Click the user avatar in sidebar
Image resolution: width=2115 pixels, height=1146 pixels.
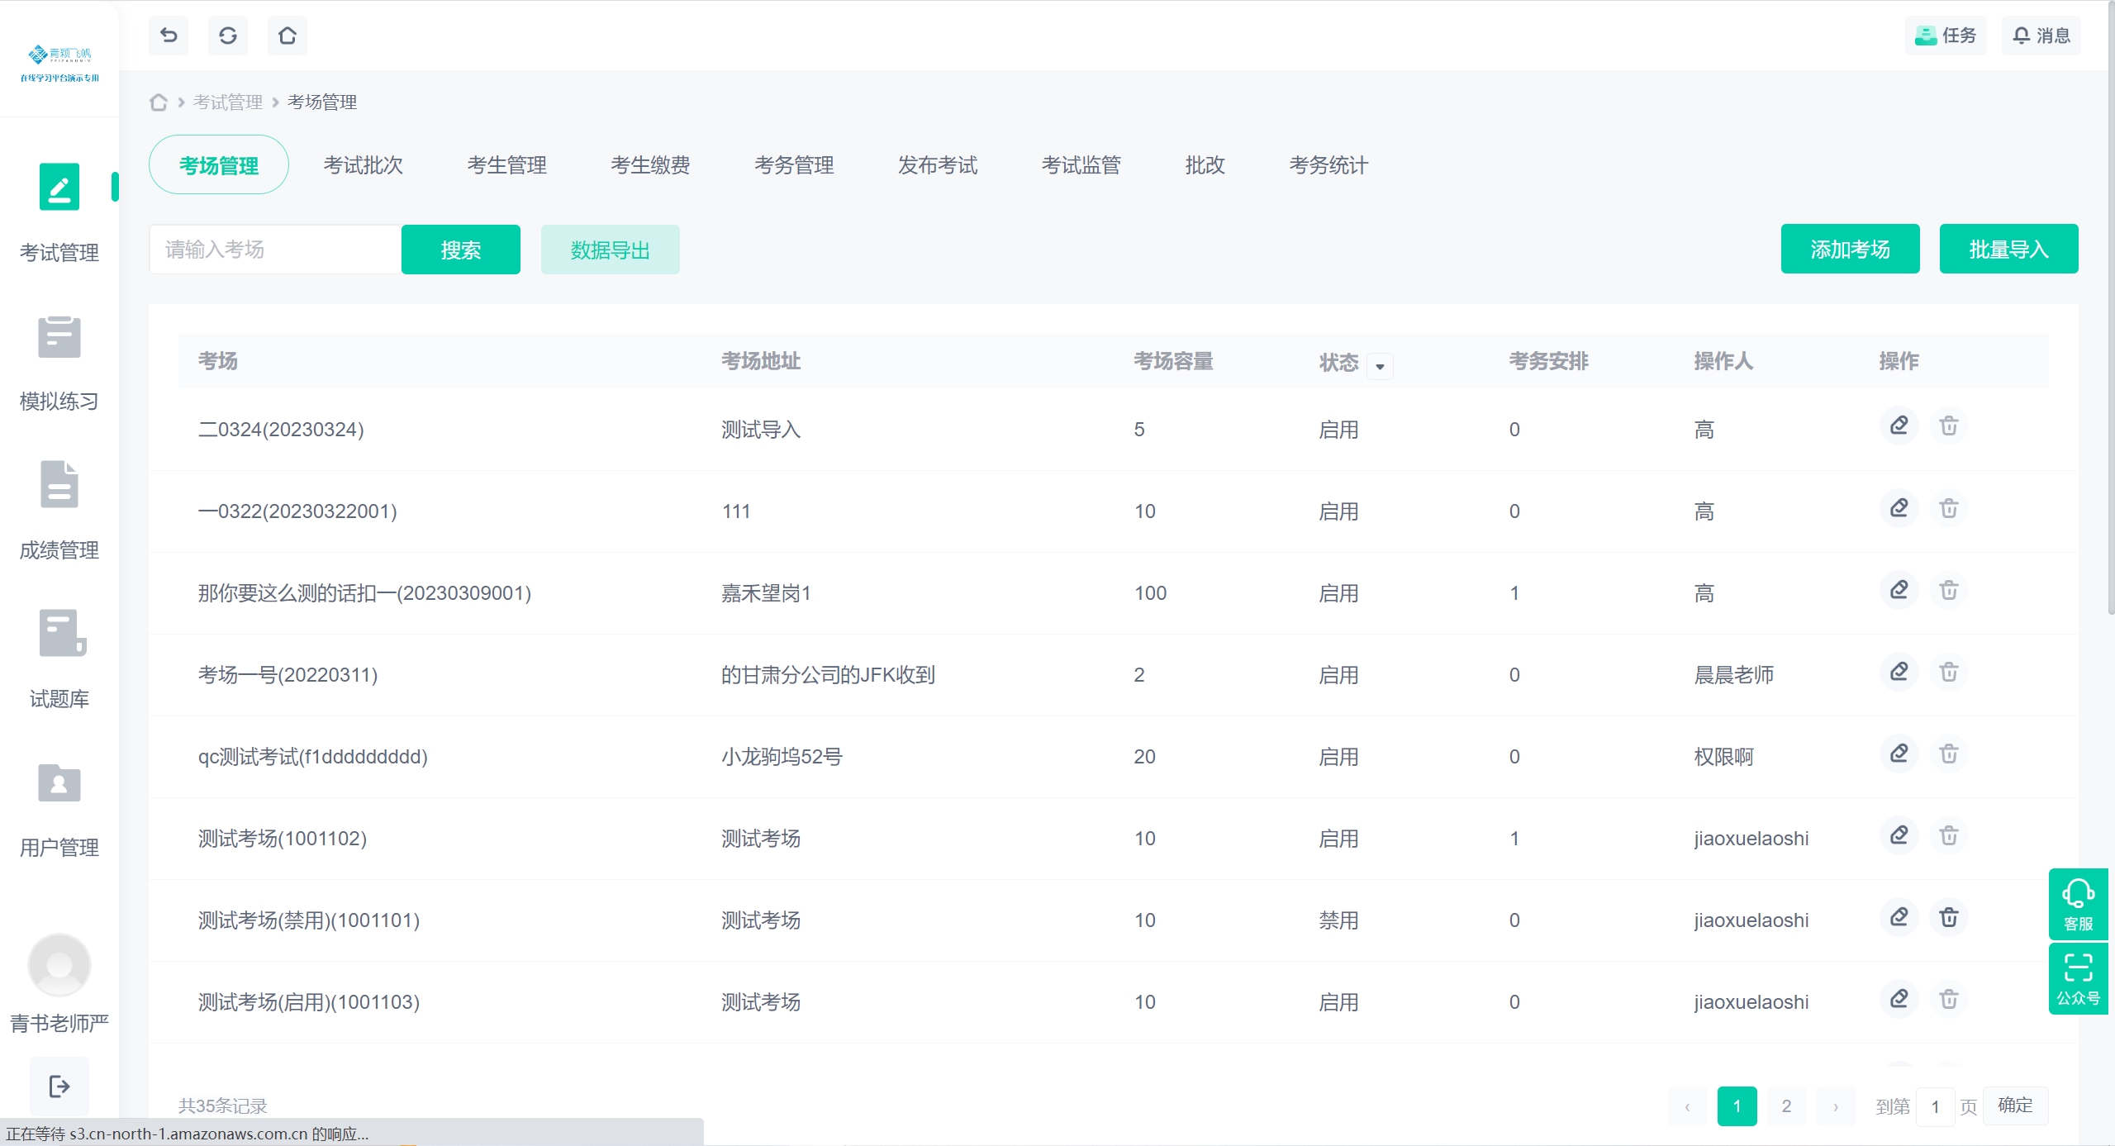point(59,964)
